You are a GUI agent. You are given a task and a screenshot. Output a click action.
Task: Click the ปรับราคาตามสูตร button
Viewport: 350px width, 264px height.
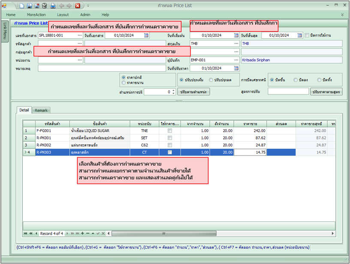(327, 92)
